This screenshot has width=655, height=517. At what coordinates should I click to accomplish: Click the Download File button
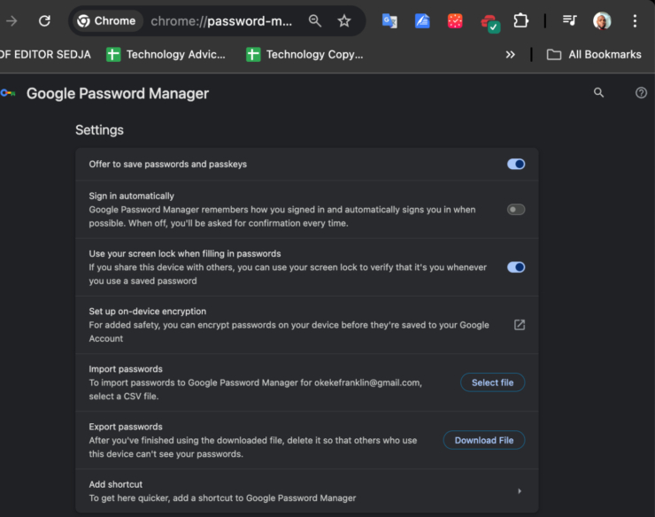(483, 440)
